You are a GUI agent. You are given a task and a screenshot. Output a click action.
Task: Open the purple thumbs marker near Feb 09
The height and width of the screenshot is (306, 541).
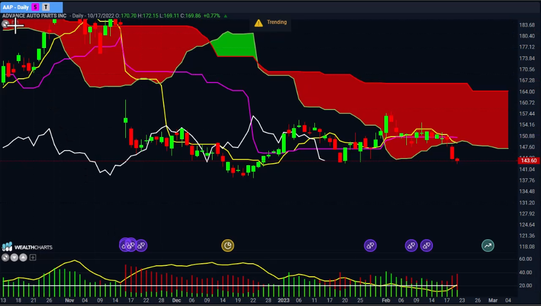pos(411,246)
